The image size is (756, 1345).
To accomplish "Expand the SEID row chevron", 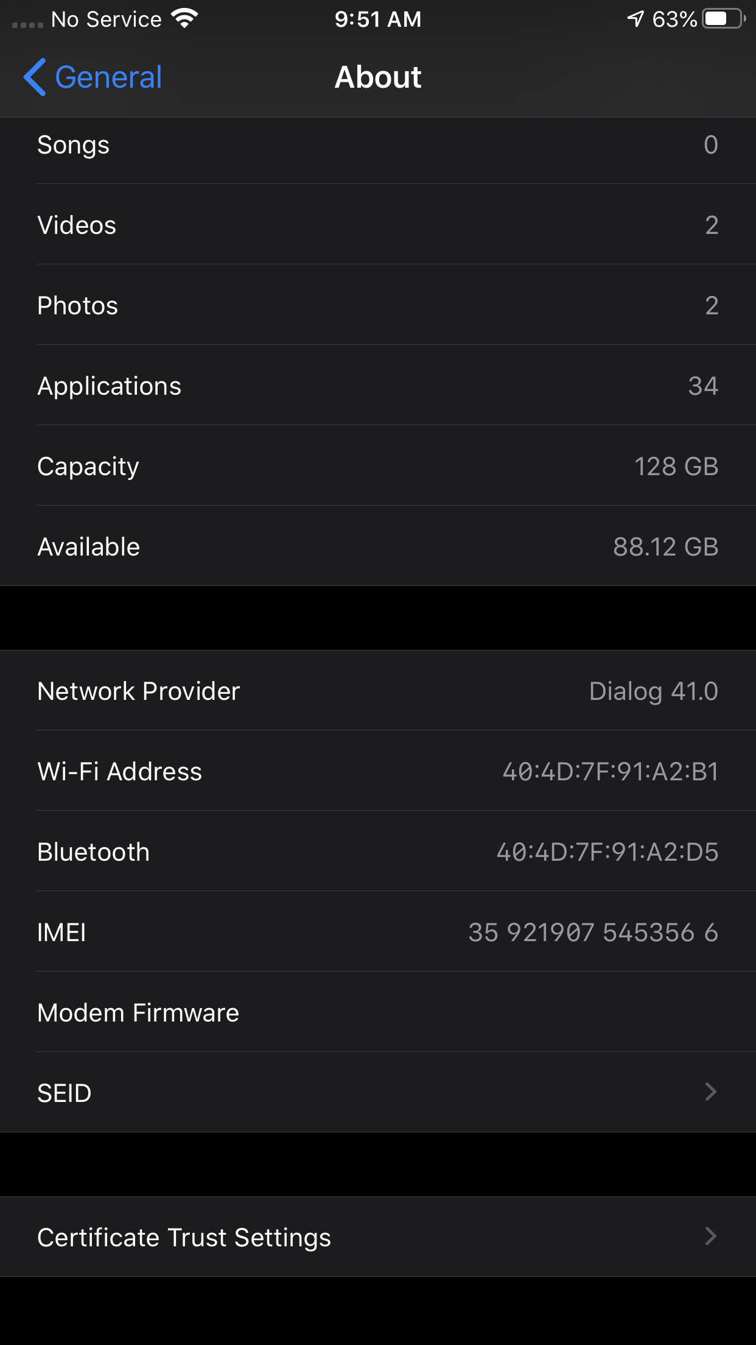I will pyautogui.click(x=710, y=1092).
